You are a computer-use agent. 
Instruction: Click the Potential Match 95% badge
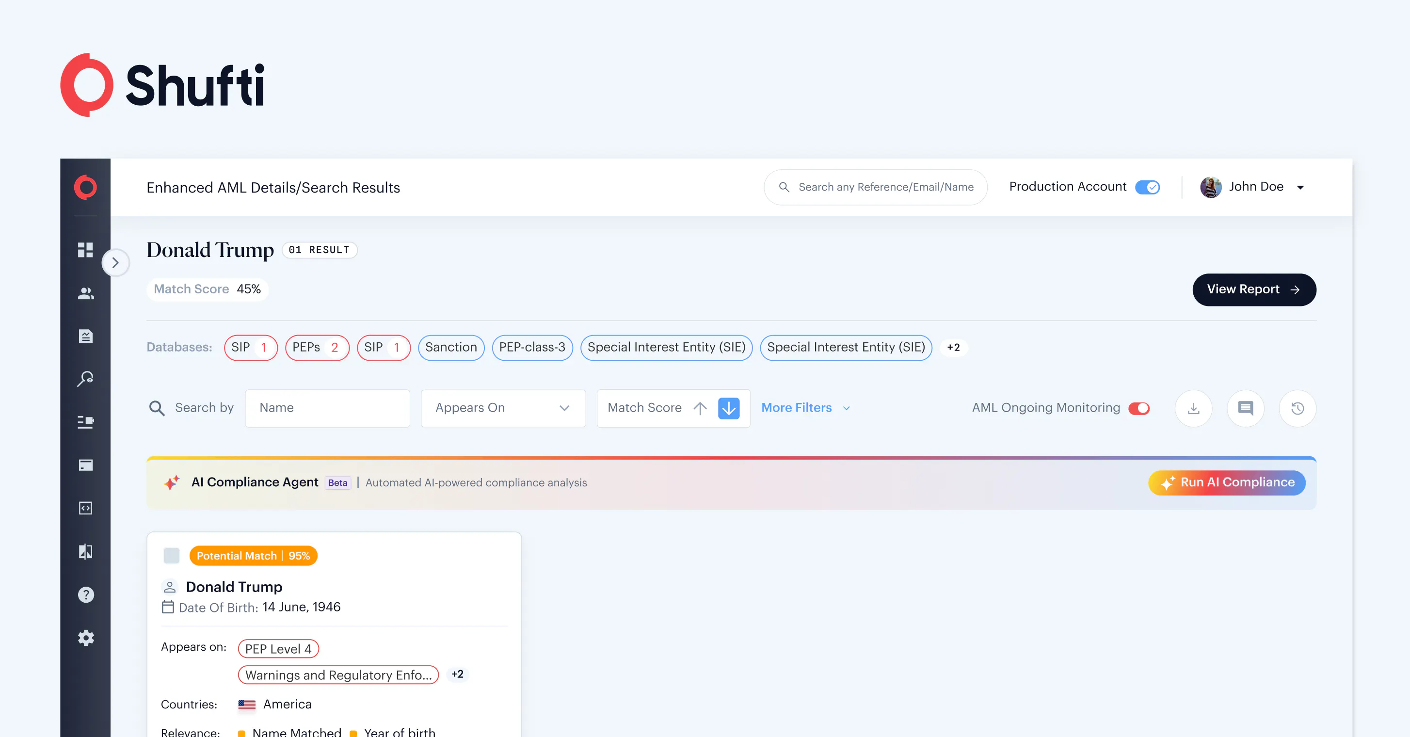coord(254,556)
